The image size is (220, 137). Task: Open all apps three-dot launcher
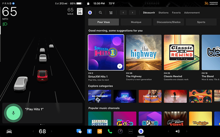(x=131, y=132)
